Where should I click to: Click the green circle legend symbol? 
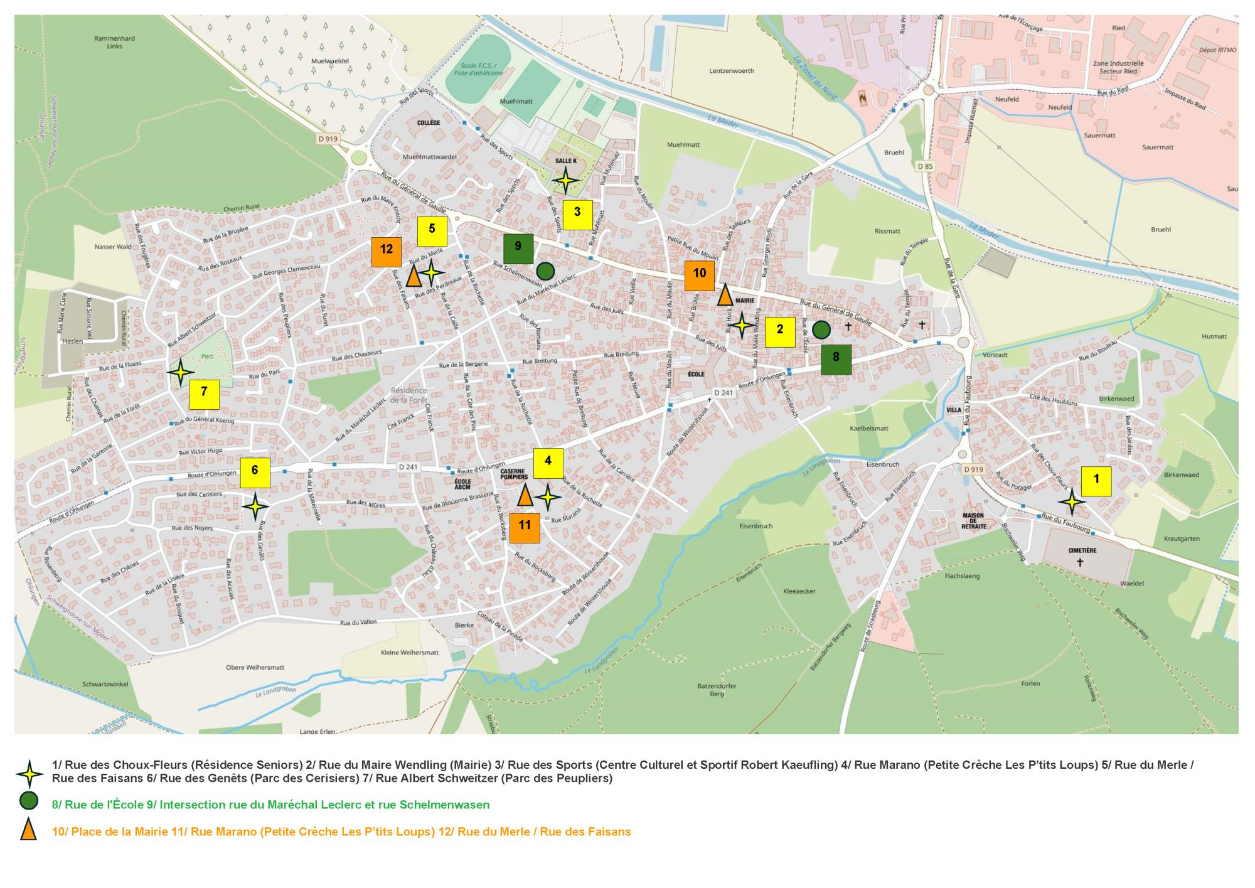(29, 801)
